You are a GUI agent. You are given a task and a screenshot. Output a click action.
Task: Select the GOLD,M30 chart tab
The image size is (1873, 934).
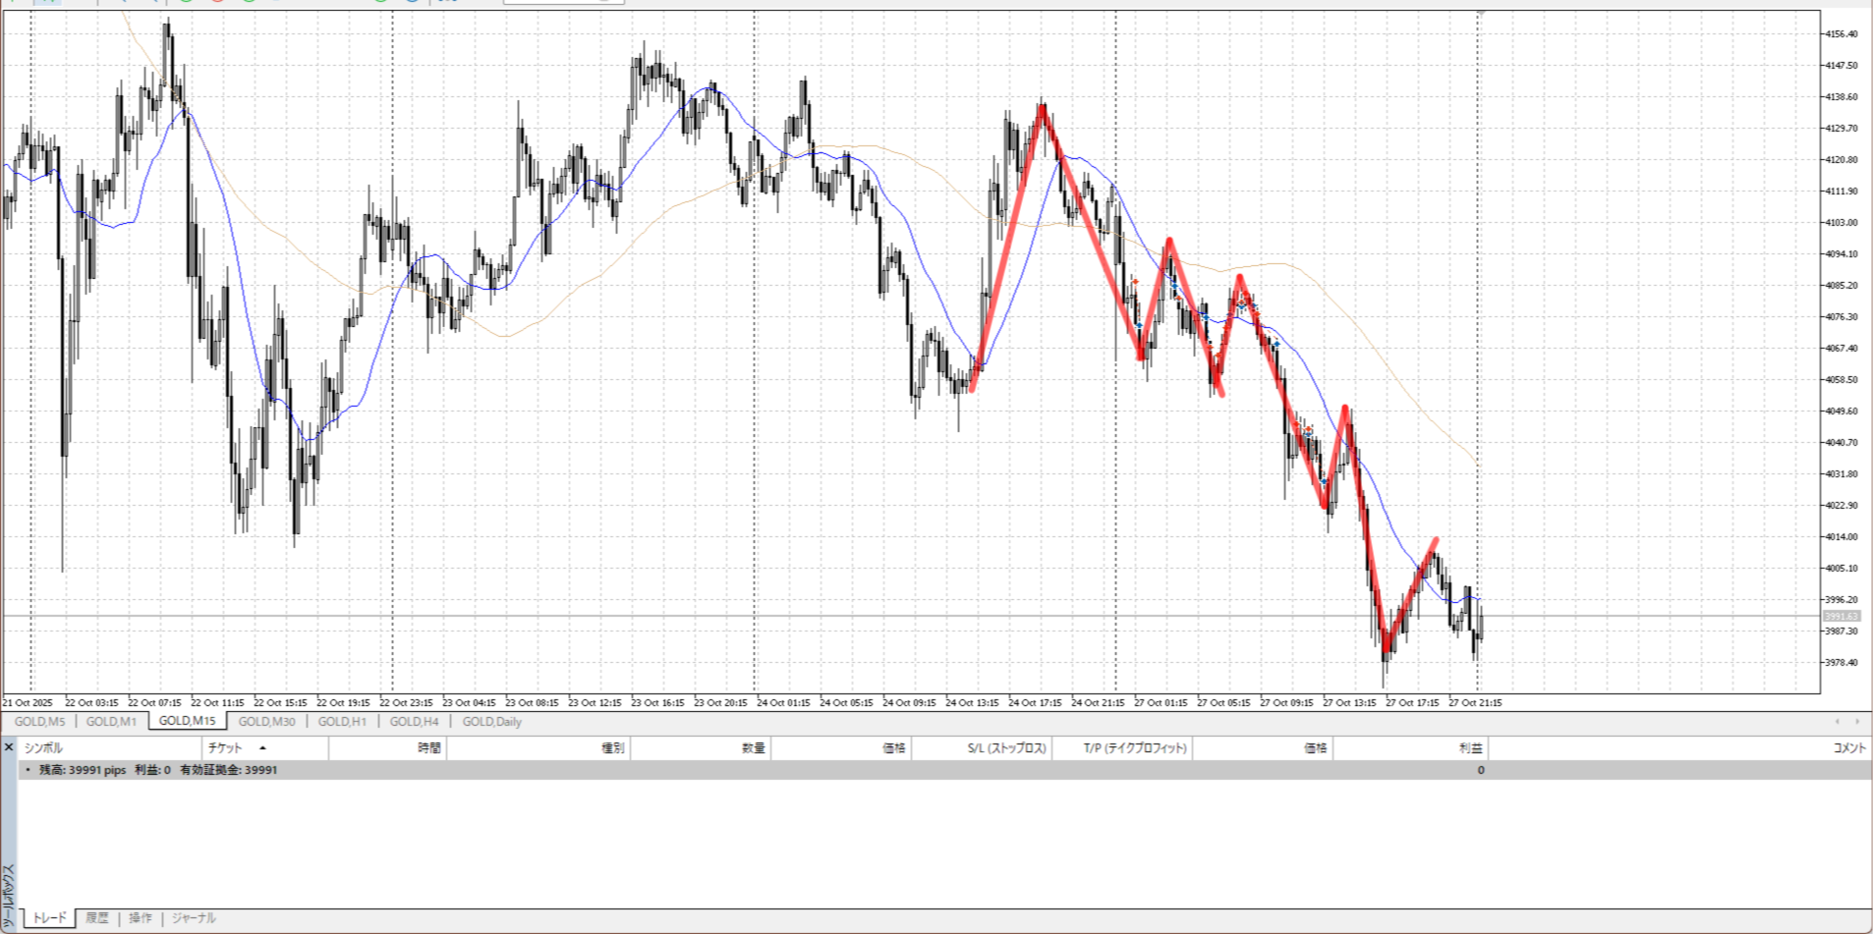click(266, 722)
